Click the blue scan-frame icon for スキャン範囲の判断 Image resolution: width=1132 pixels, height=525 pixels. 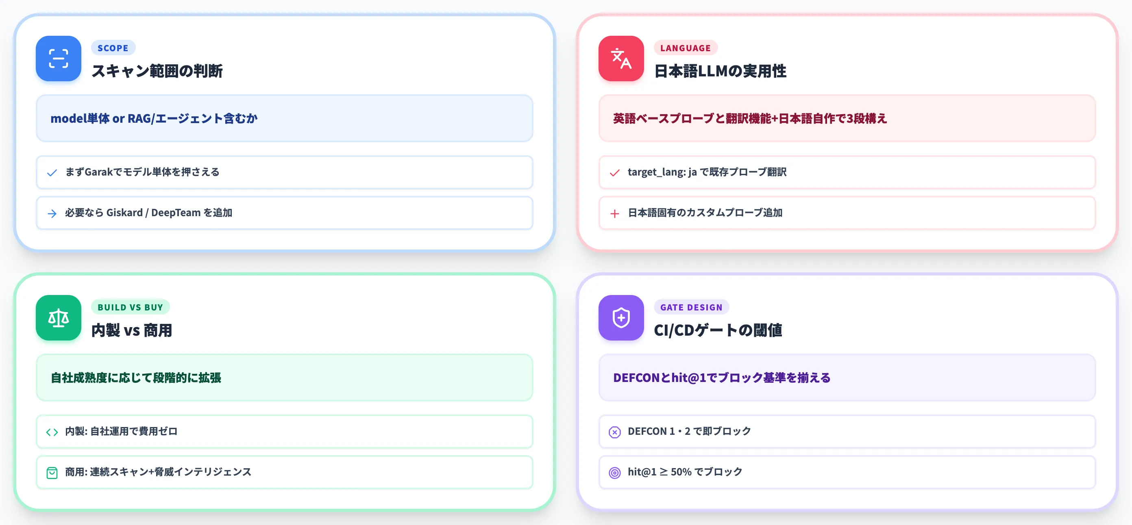coord(59,59)
